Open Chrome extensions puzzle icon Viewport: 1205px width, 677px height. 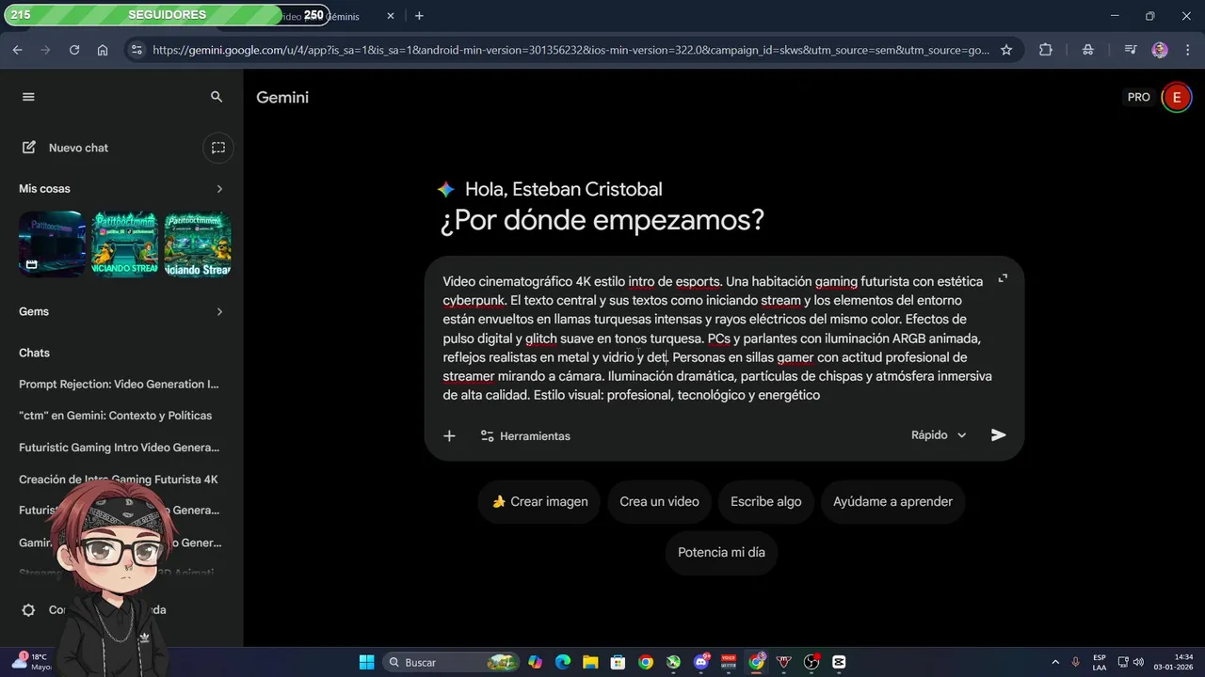coord(1046,50)
